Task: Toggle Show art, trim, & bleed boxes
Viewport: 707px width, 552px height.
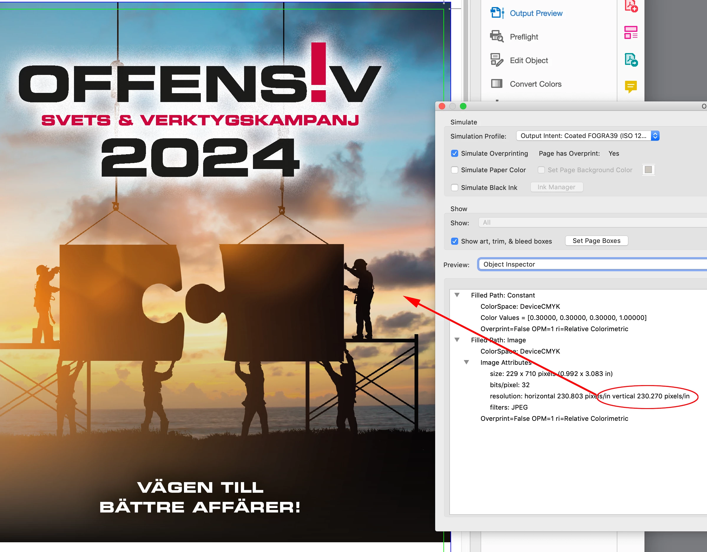Action: point(455,241)
